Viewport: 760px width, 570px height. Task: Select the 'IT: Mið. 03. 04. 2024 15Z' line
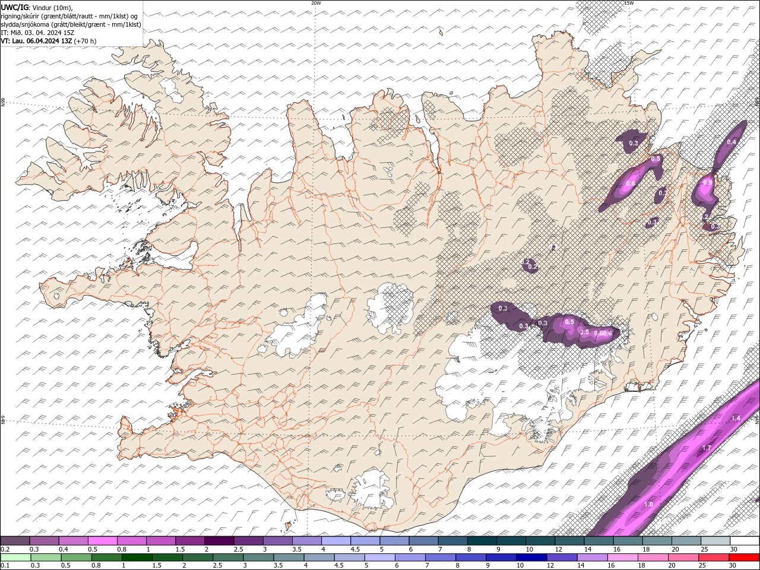pyautogui.click(x=37, y=33)
